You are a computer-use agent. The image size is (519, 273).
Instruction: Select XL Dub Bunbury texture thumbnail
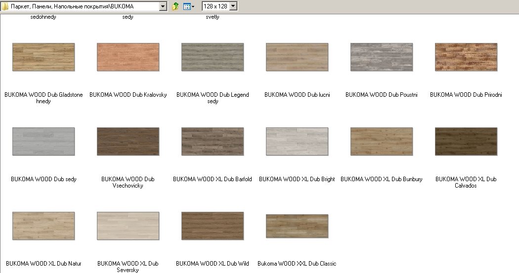click(382, 142)
